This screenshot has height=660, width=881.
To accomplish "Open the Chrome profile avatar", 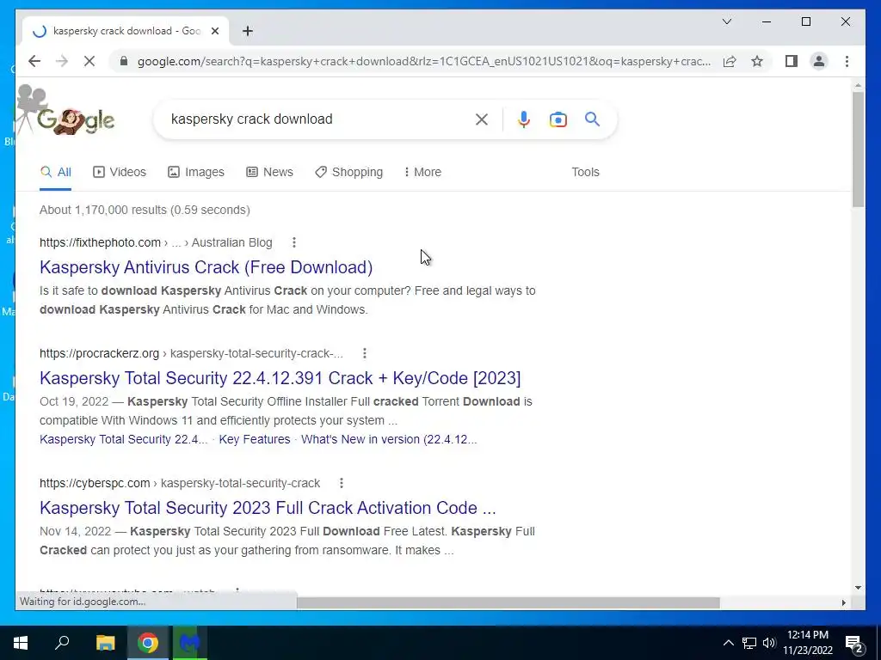I will click(x=819, y=61).
